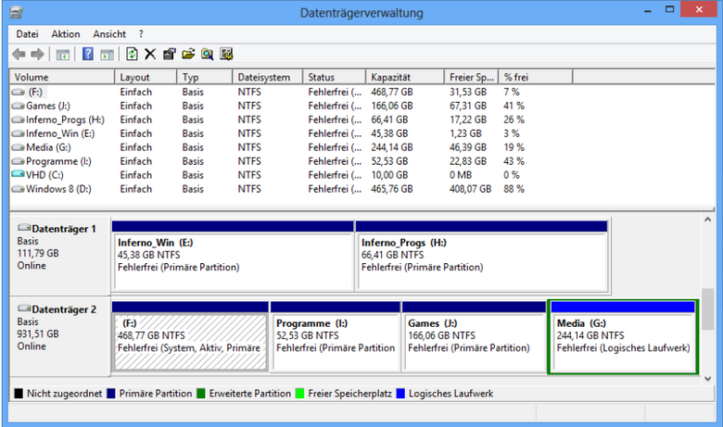Image resolution: width=723 pixels, height=427 pixels.
Task: Click the scroll down arrow of disk pane
Action: [708, 379]
